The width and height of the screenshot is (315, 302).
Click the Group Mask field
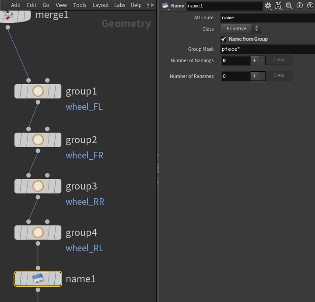point(268,49)
